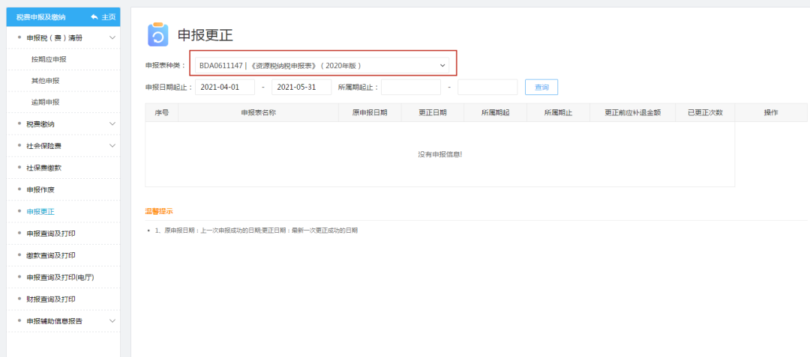Image resolution: width=810 pixels, height=357 pixels.
Task: Click the 所属期起 column header
Action: click(496, 112)
